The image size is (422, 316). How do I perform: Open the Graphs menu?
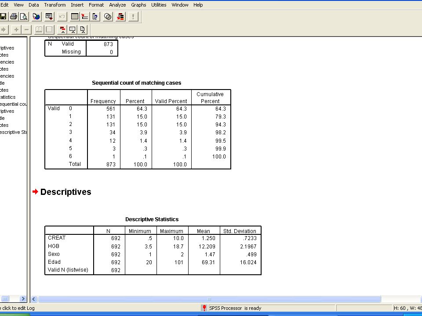138,5
